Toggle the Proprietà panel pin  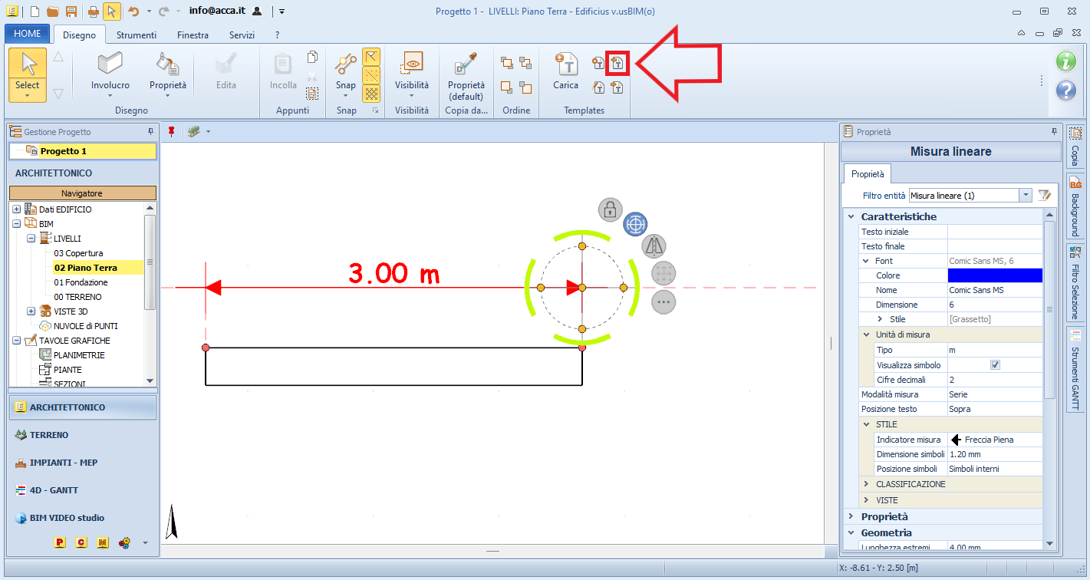[x=1055, y=132]
